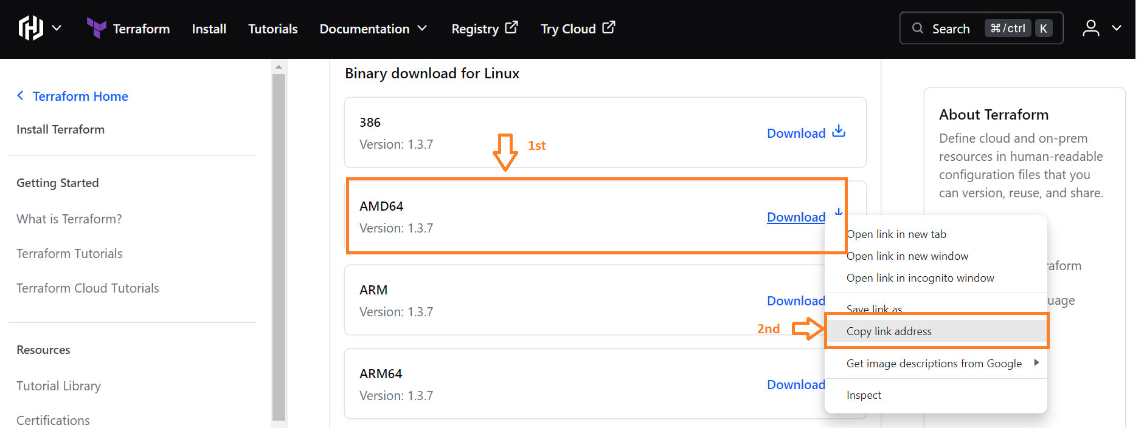
Task: Expand the Documentation dropdown menu
Action: pyautogui.click(x=373, y=29)
